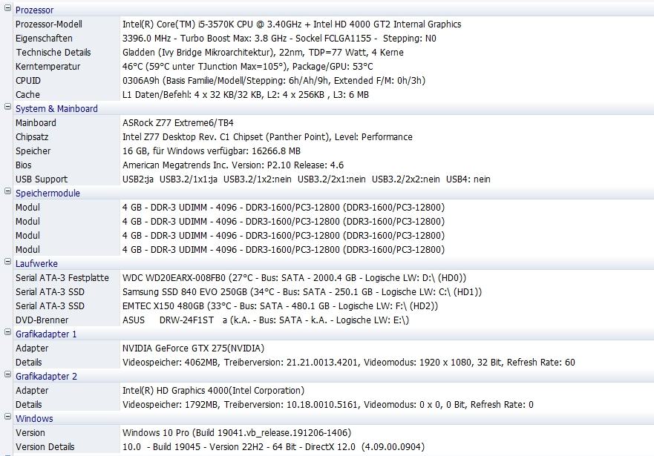Click the Gladden Ivy Bridge value
Screen dimensions: 654x456
pos(263,53)
